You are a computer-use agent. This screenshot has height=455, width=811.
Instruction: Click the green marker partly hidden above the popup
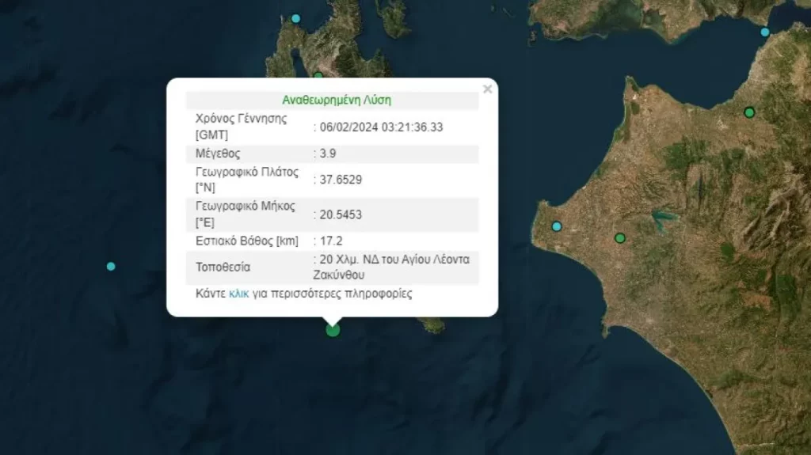click(x=318, y=76)
